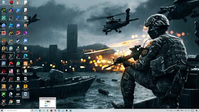This screenshot has width=199, height=112.
Task: Open the Microsoft Edge desktop shortcut
Action: point(25,56)
